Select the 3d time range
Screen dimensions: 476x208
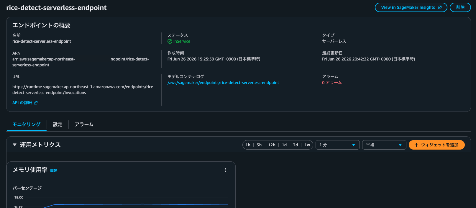point(296,145)
